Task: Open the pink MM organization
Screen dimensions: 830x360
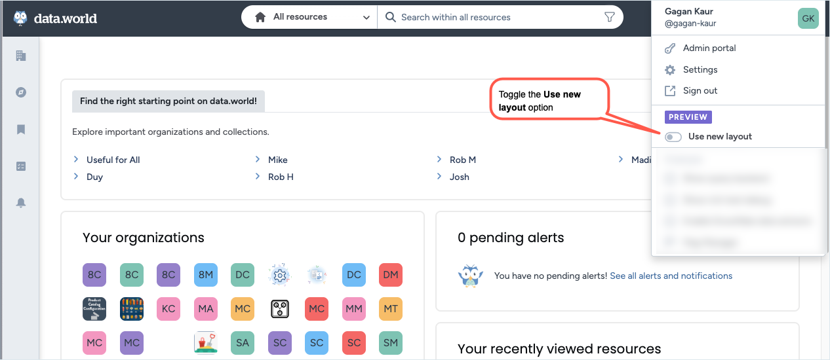Action: [x=354, y=309]
